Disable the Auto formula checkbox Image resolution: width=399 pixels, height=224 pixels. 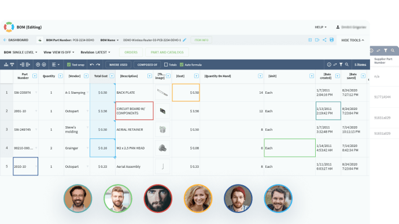pyautogui.click(x=182, y=65)
